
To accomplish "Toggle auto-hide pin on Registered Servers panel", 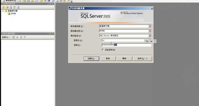I will coord(50,4).
